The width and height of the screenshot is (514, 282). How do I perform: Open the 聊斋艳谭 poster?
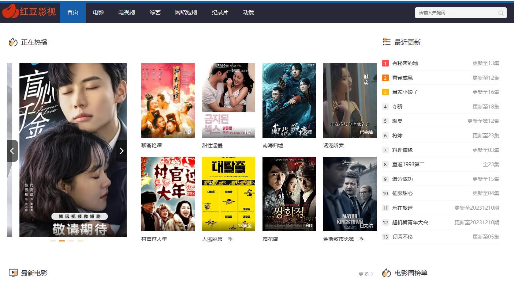click(x=168, y=100)
